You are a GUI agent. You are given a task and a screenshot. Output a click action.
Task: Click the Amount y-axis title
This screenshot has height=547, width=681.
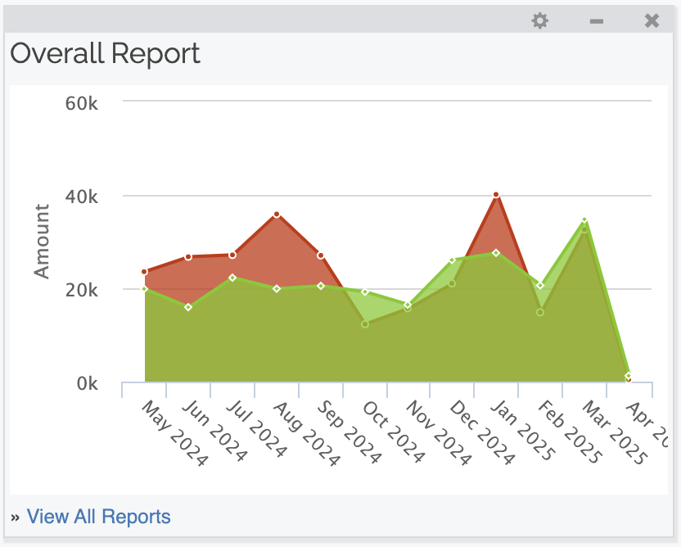[42, 242]
